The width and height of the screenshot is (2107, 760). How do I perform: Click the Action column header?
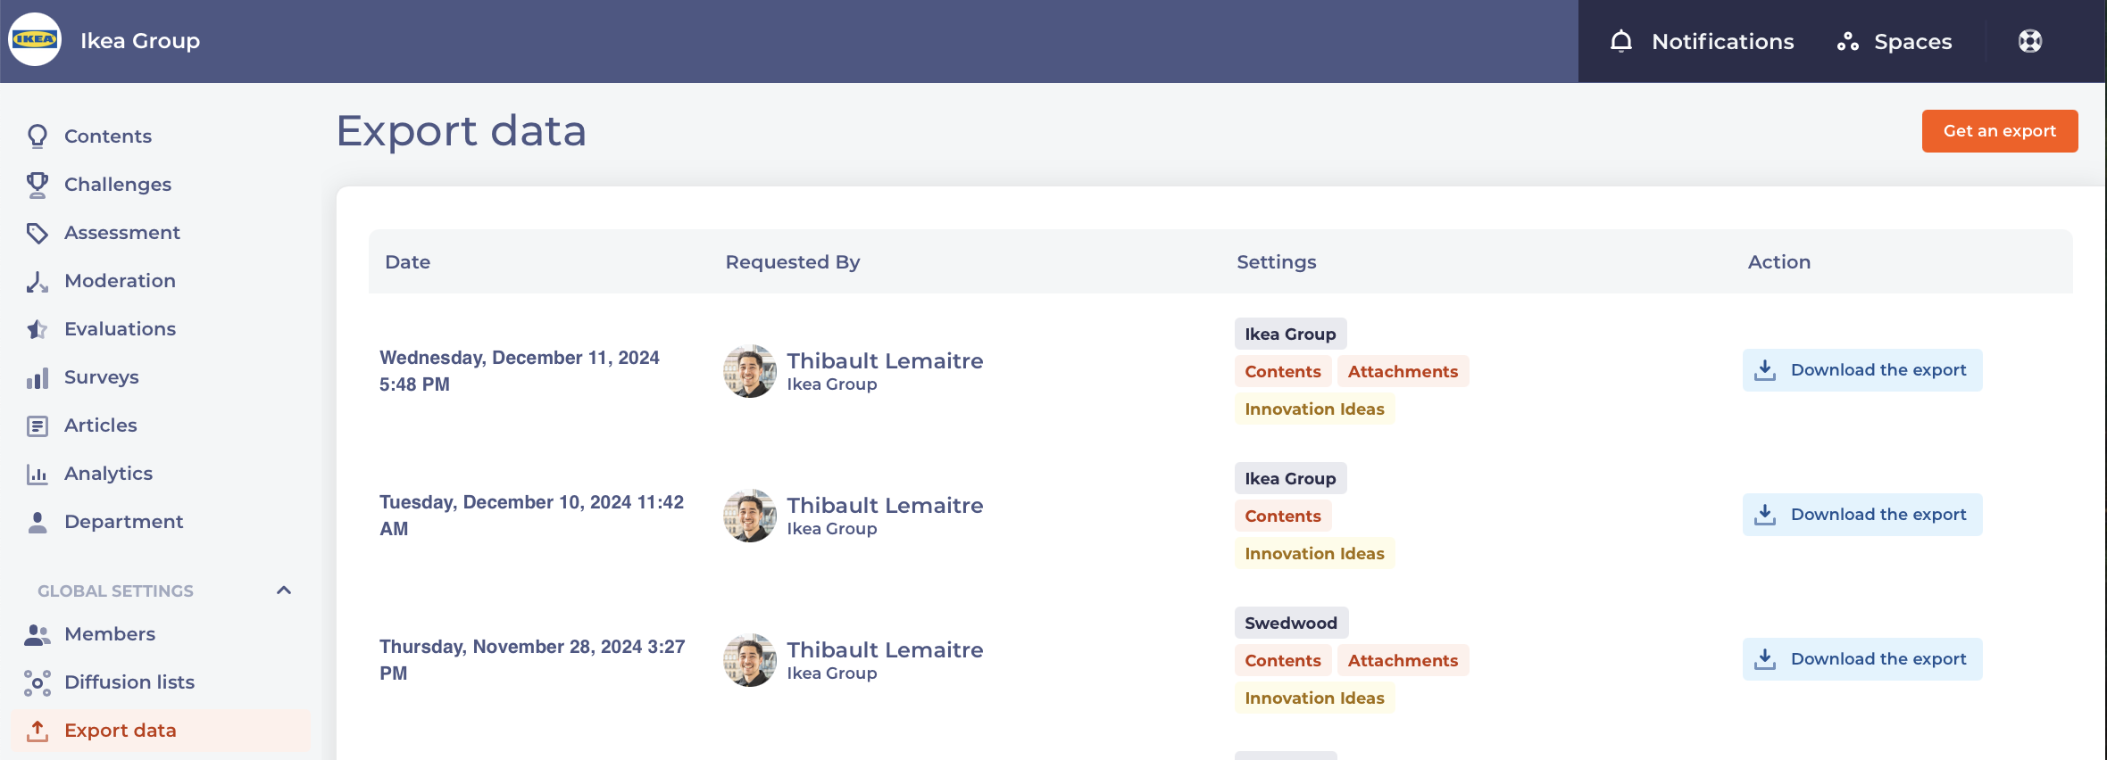pos(1779,261)
